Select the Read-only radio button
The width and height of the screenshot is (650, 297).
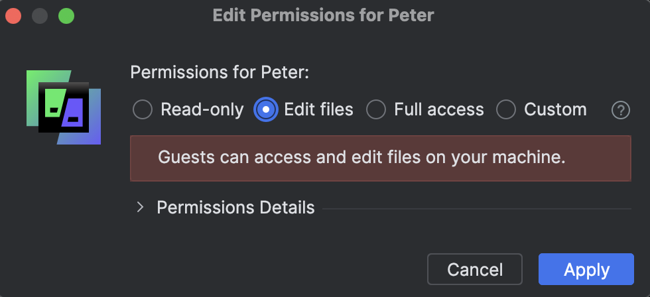(143, 110)
